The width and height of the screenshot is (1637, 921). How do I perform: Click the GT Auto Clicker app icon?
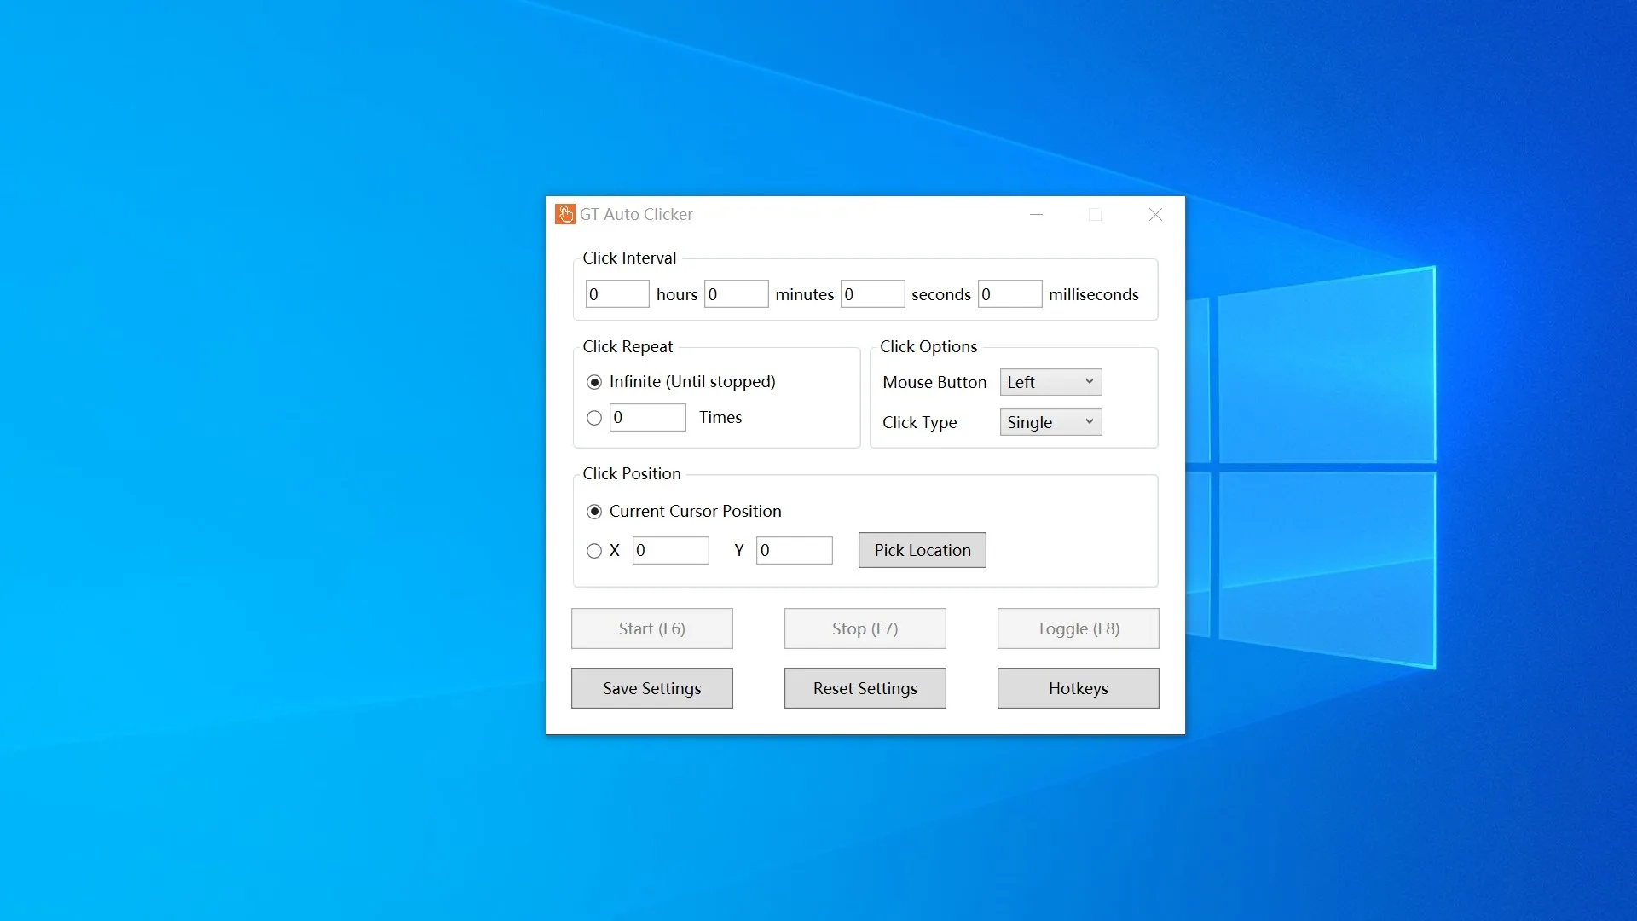tap(564, 214)
